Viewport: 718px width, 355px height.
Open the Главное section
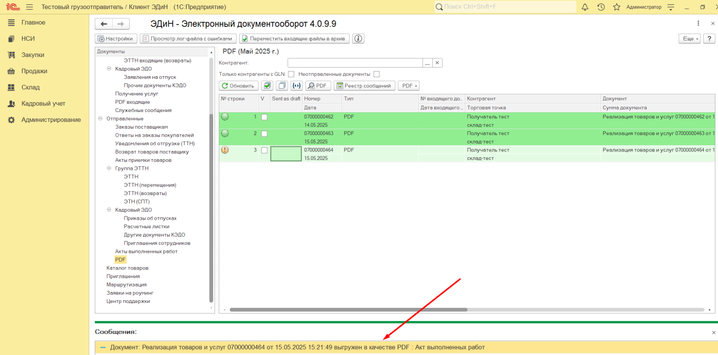coord(33,22)
